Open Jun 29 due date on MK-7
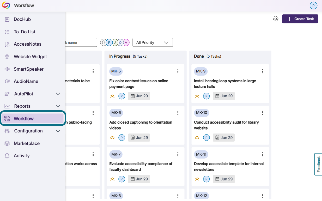The height and width of the screenshot is (201, 322). [x=139, y=179]
